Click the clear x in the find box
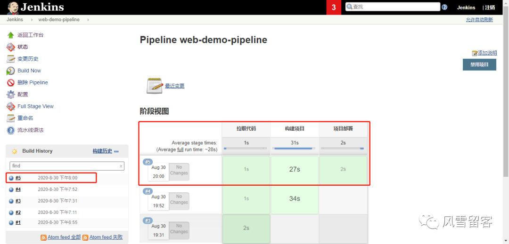This screenshot has height=244, width=509. (x=121, y=166)
